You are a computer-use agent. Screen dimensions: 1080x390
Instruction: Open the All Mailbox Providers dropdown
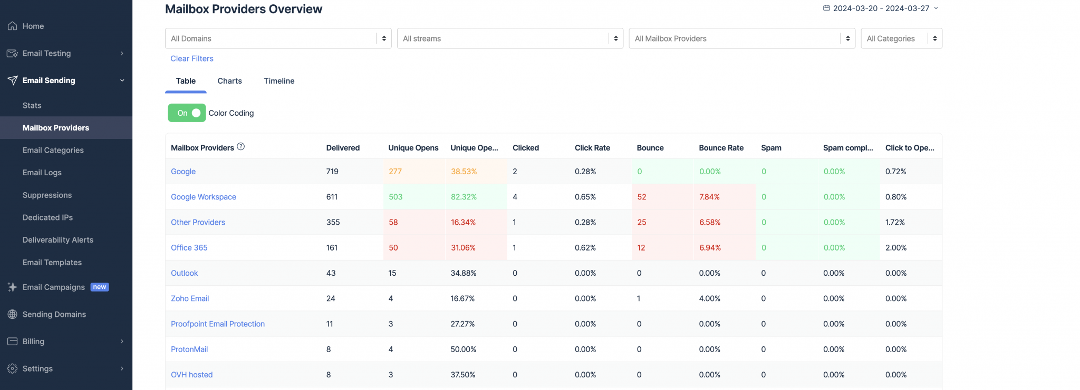point(741,38)
